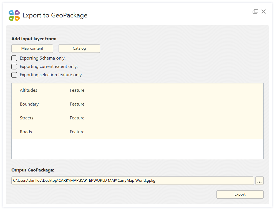
Task: Click the CarryMap logo icon
Action: [14, 16]
